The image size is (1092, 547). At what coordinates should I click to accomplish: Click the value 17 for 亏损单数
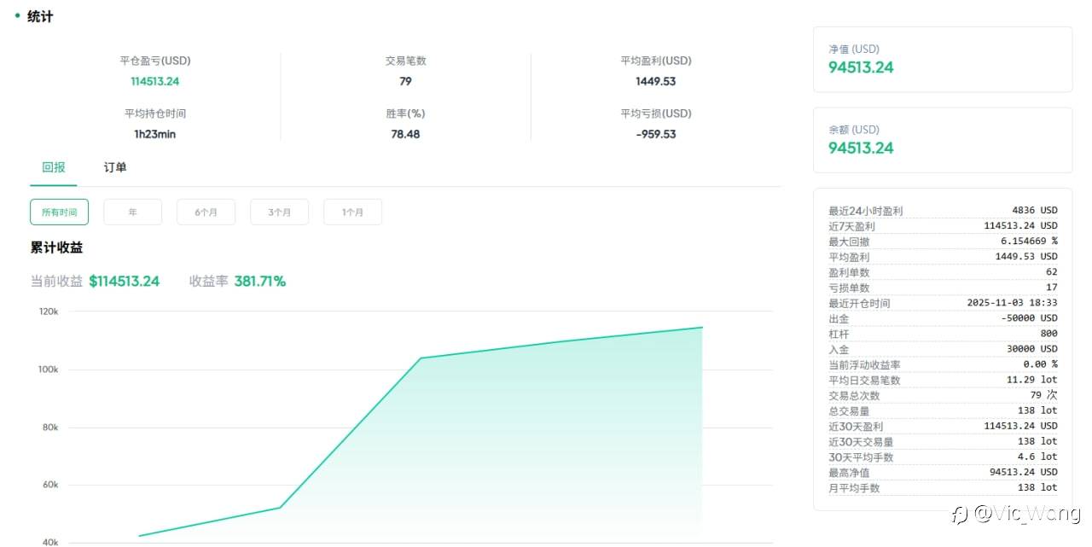(1052, 288)
